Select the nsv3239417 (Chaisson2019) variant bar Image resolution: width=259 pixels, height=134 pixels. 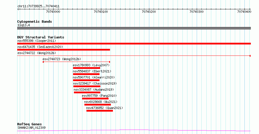point(87,86)
